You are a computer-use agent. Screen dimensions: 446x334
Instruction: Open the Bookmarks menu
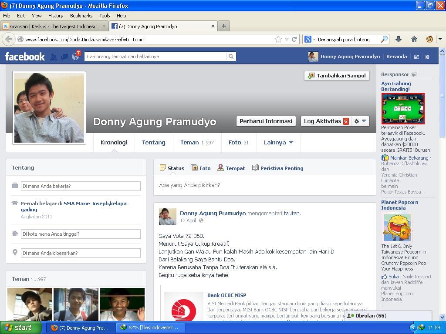click(x=81, y=16)
